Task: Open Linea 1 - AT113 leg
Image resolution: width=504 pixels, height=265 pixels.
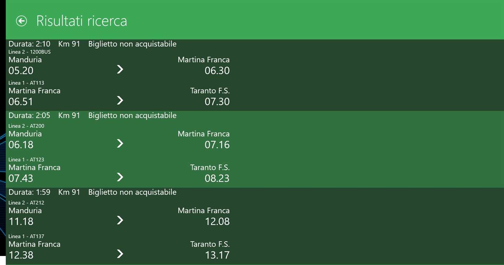Action: coord(26,83)
